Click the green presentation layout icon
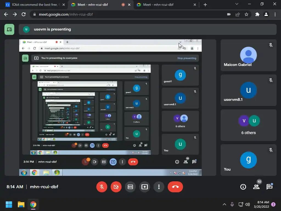The image size is (281, 211). tap(9, 29)
